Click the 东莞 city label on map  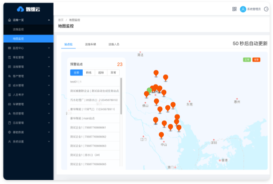click(x=190, y=104)
